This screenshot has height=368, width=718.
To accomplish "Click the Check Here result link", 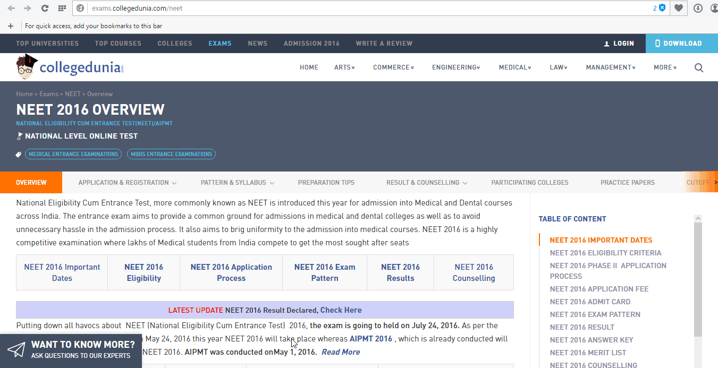I will pyautogui.click(x=341, y=310).
